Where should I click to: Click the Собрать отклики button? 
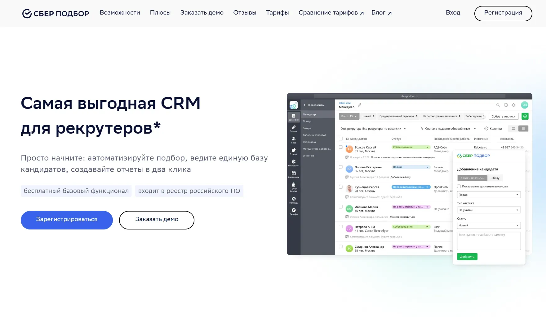click(504, 116)
